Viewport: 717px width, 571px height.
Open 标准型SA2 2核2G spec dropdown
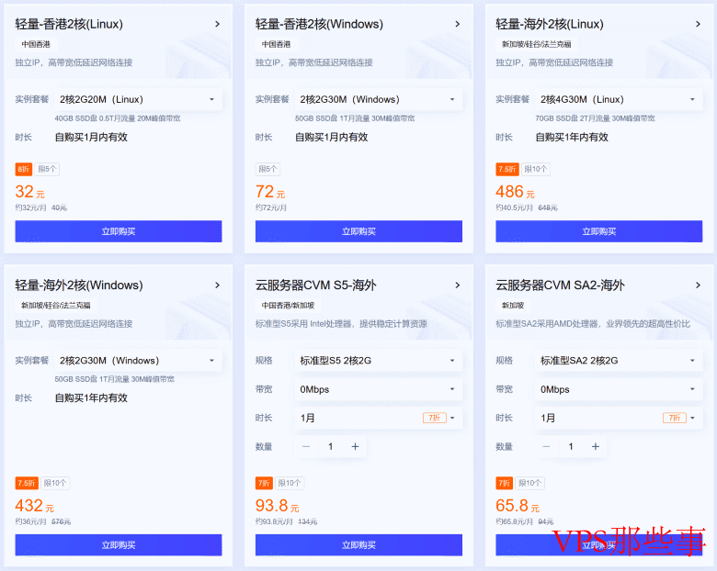(619, 361)
